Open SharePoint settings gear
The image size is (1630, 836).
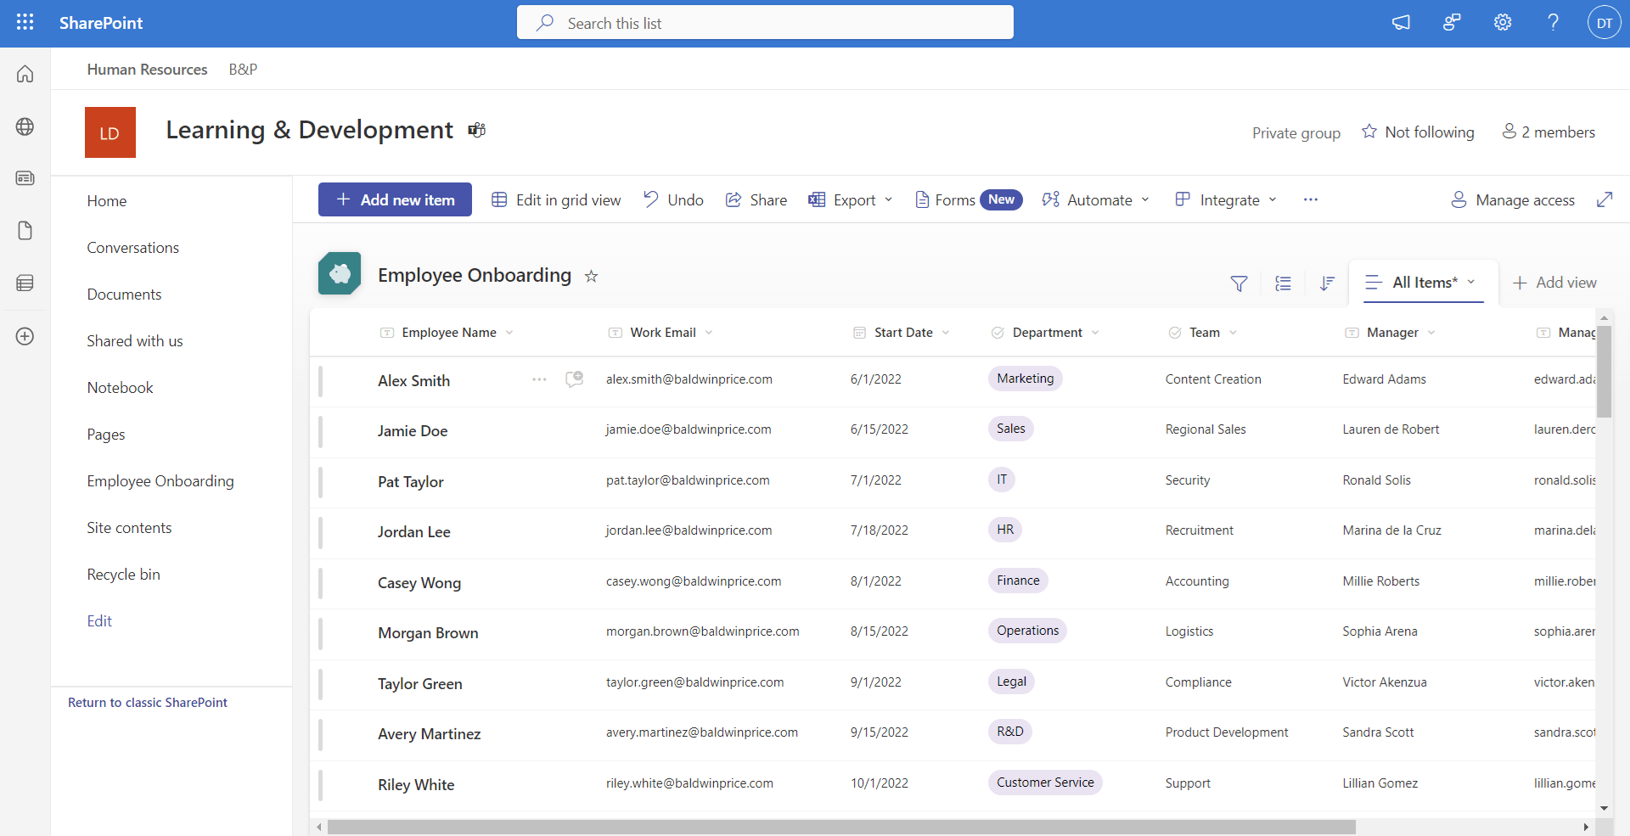(1502, 23)
